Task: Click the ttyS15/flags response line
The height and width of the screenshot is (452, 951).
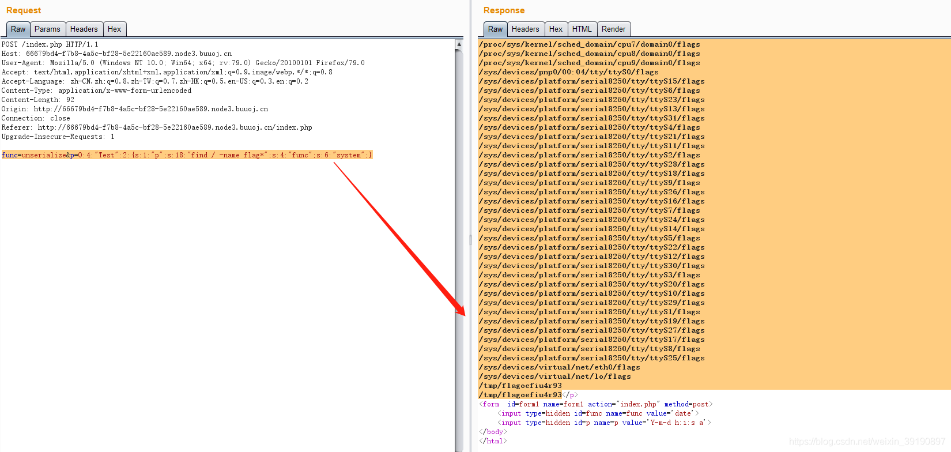Action: point(592,81)
